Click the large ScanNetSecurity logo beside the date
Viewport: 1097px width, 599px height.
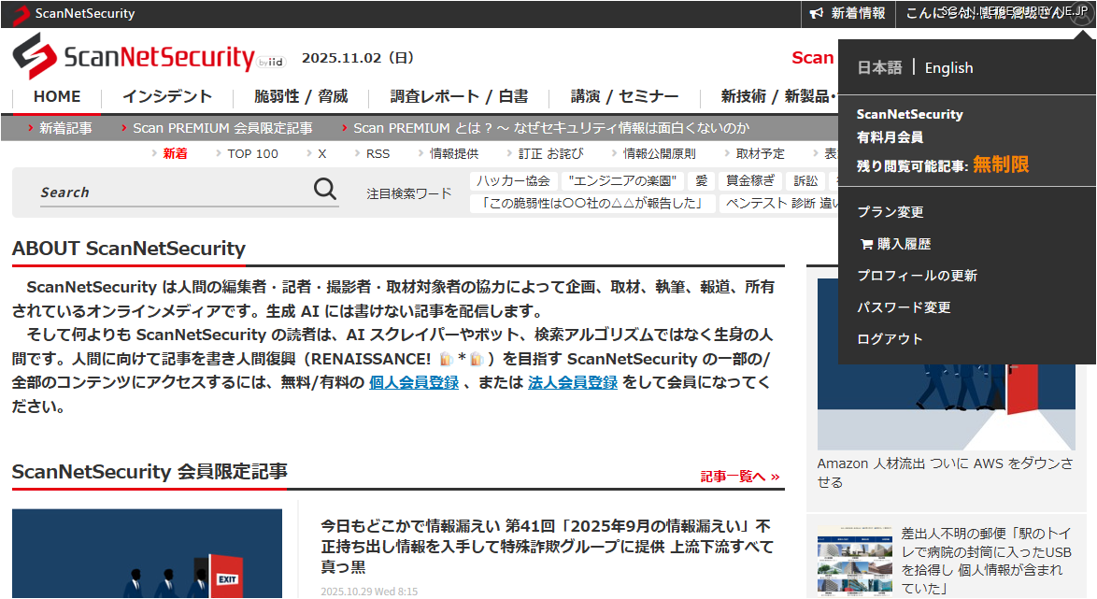[x=133, y=57]
